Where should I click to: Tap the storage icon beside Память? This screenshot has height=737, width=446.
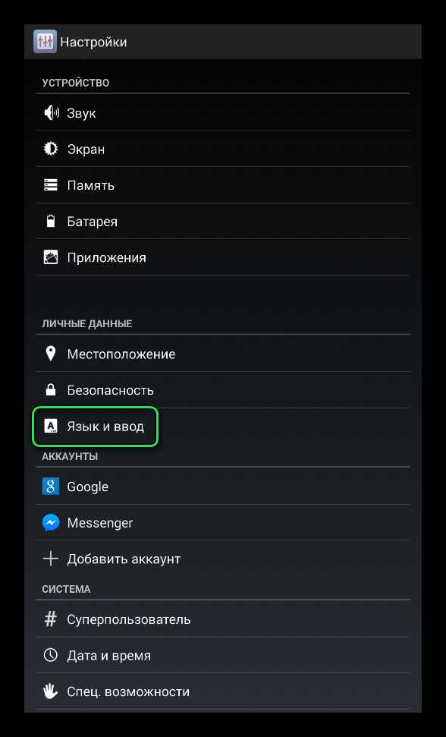click(51, 185)
